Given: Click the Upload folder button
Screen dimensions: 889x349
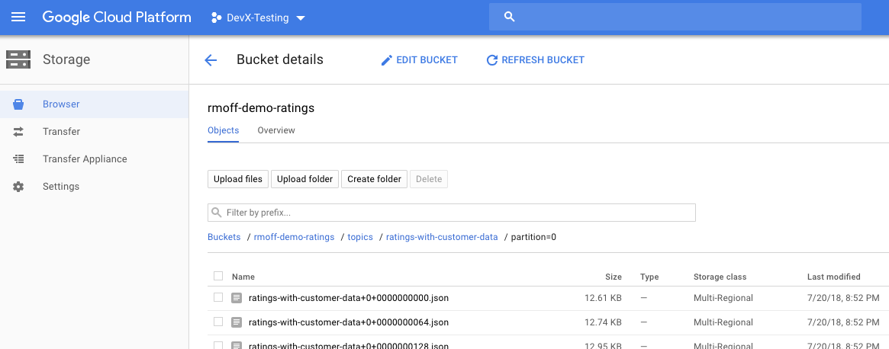Looking at the screenshot, I should [x=305, y=179].
